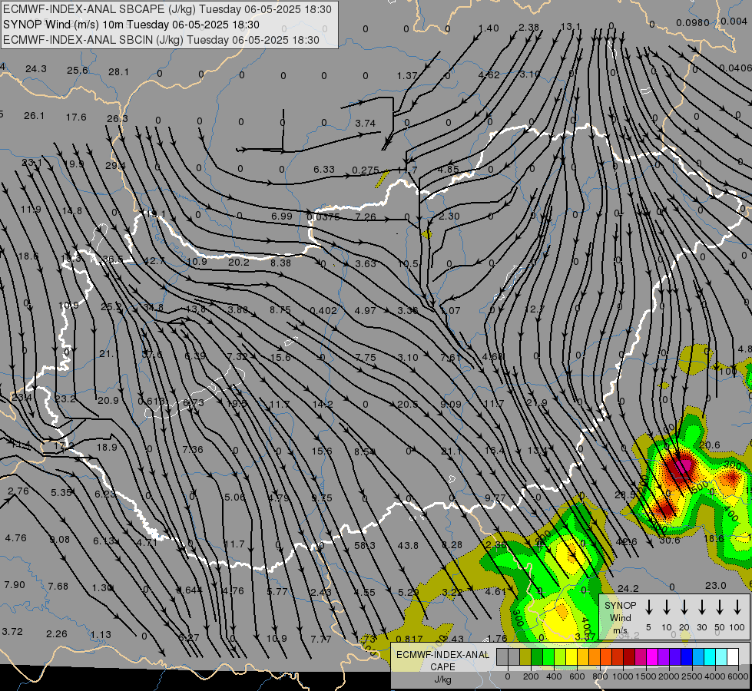Click the map value 8.38

click(280, 263)
